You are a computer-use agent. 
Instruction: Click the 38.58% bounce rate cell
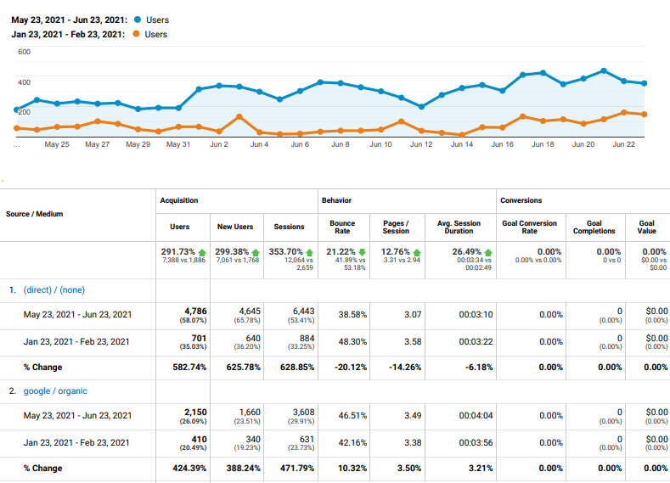click(x=352, y=315)
